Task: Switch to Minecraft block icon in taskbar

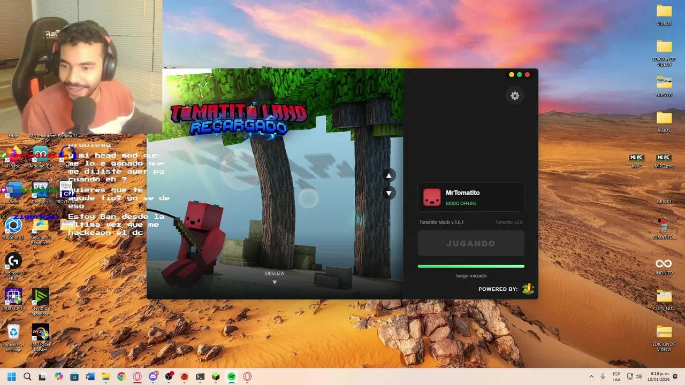Action: coord(216,376)
